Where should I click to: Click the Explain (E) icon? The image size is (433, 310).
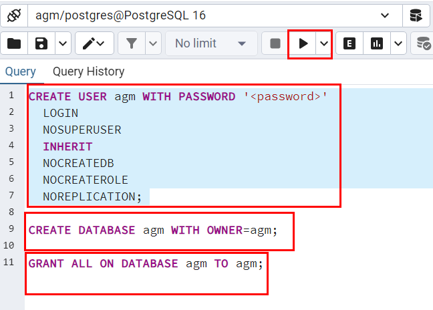coord(349,43)
